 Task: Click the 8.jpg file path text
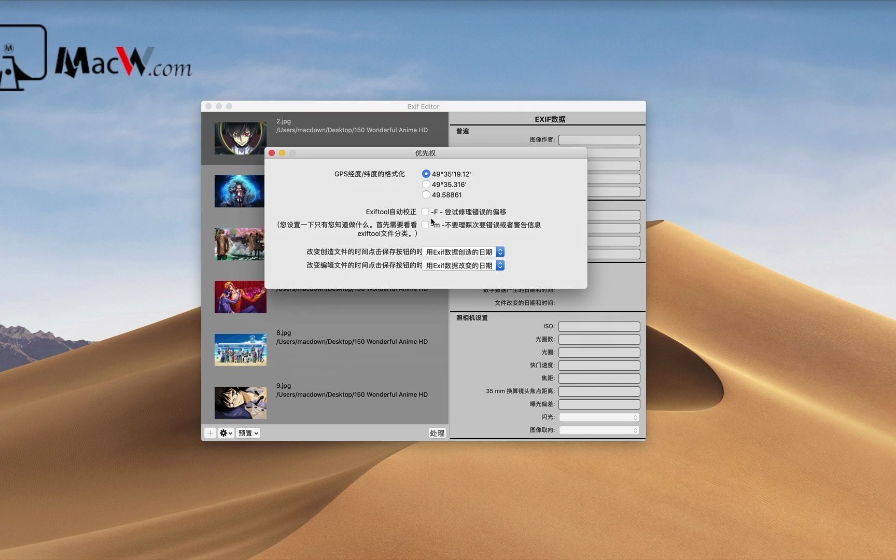tap(352, 342)
